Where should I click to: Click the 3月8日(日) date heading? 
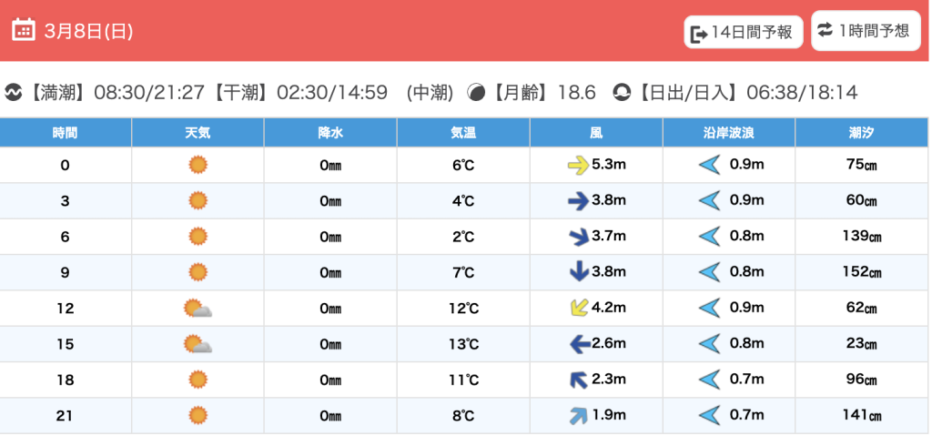[89, 31]
